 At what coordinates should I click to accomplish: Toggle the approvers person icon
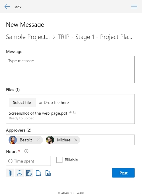coord(20,173)
